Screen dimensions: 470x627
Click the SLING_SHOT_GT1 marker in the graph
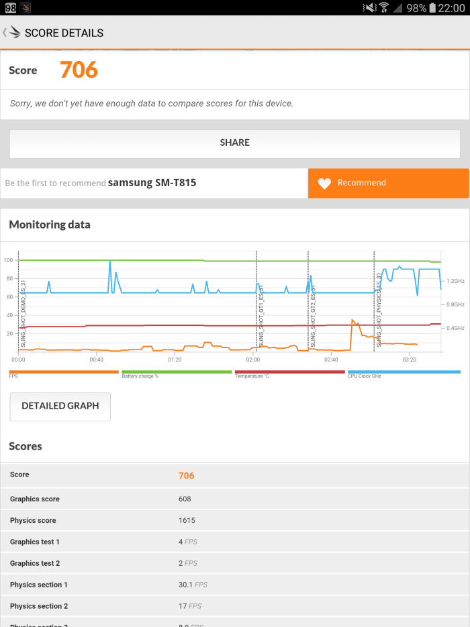tap(261, 316)
